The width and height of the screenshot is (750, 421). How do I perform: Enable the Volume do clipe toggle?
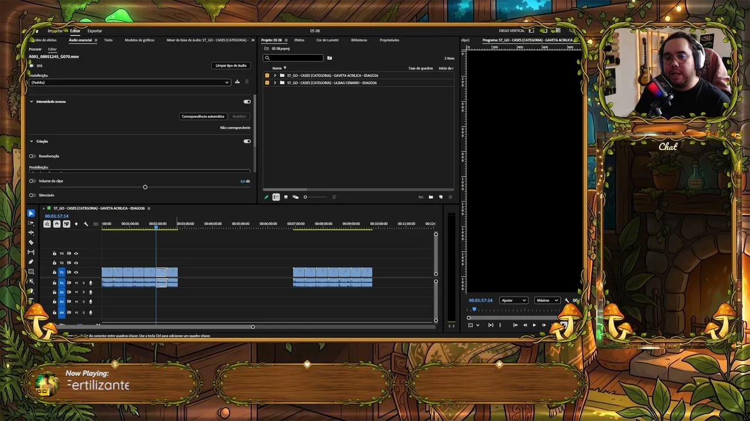tap(33, 181)
